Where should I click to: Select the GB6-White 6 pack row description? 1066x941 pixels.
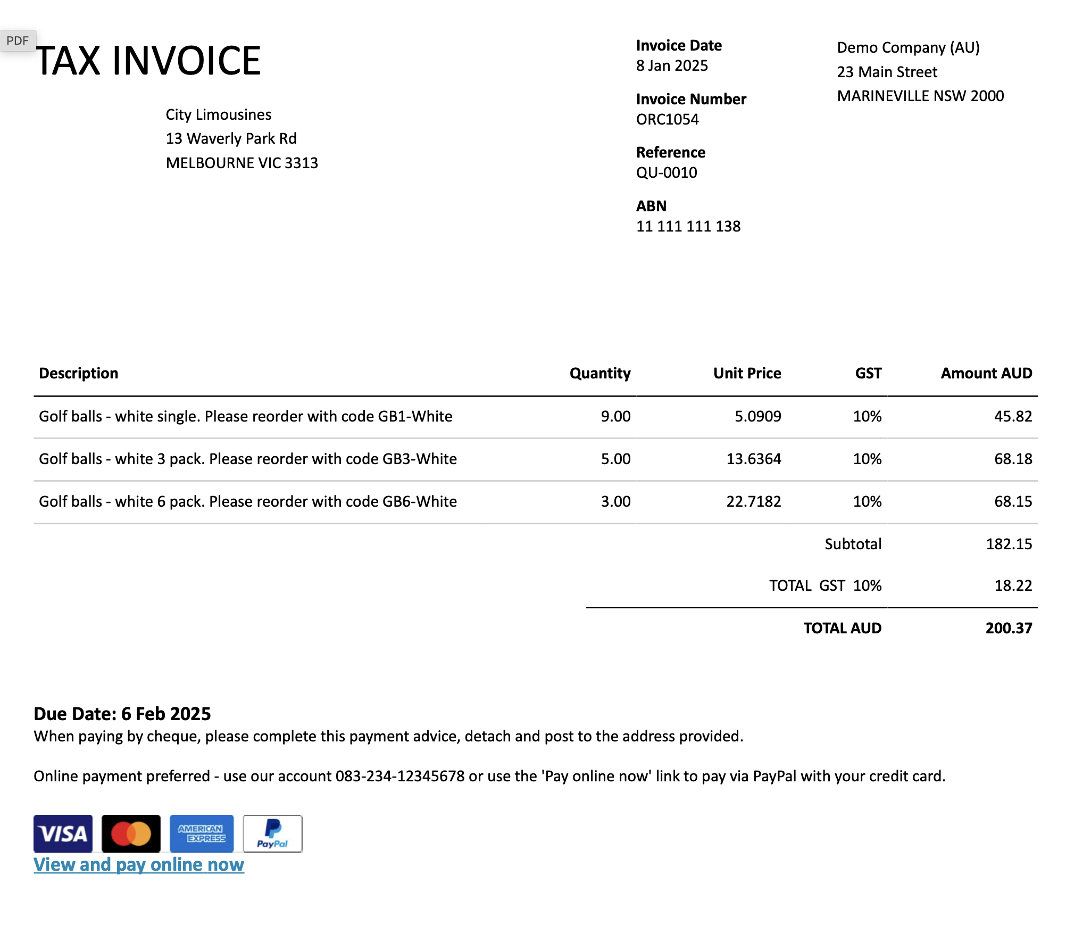tap(247, 501)
